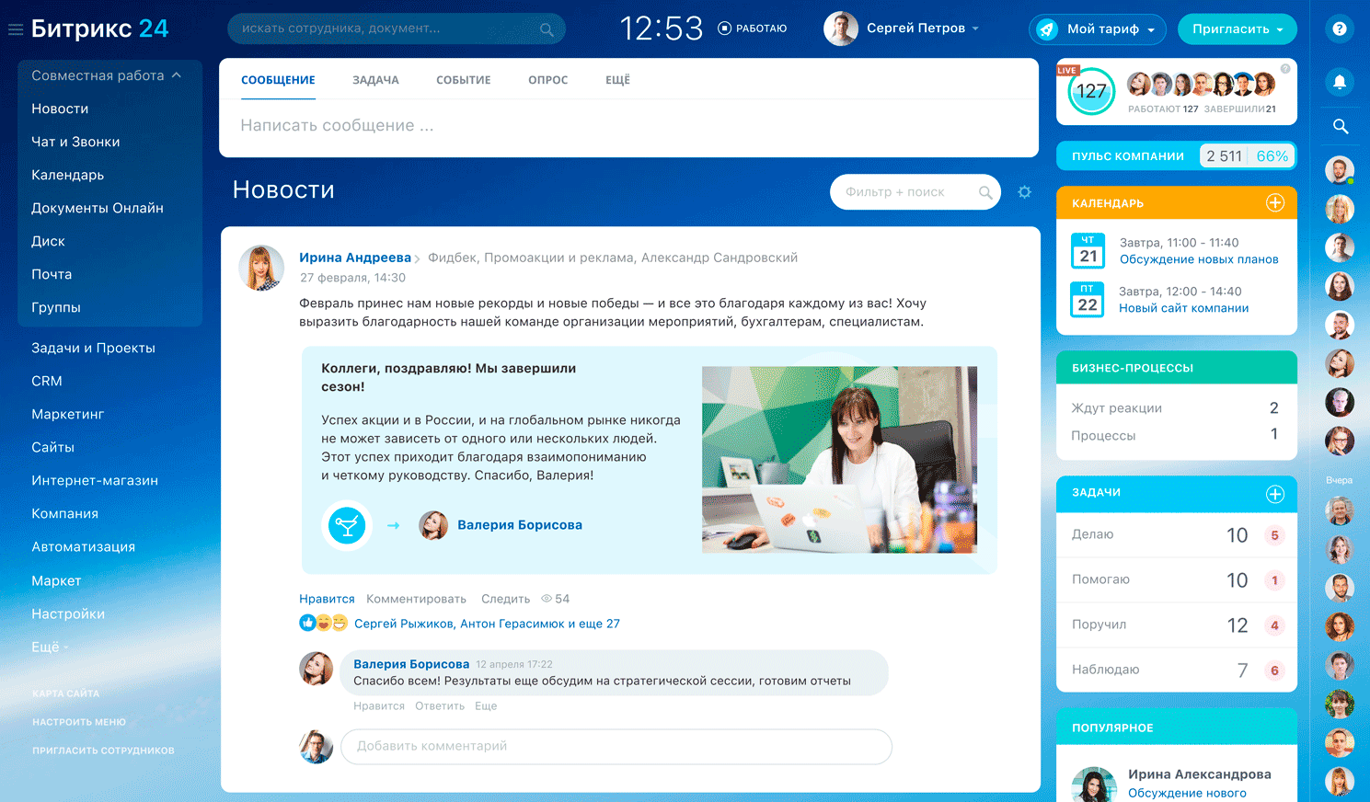Open help with the question mark icon
Screen dimensions: 1370x802
click(1340, 29)
